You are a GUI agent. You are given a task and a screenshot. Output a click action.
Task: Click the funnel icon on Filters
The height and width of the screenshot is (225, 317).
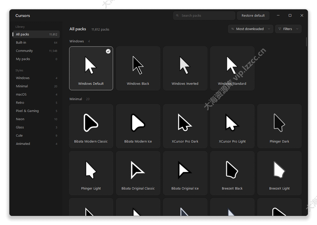(280, 29)
